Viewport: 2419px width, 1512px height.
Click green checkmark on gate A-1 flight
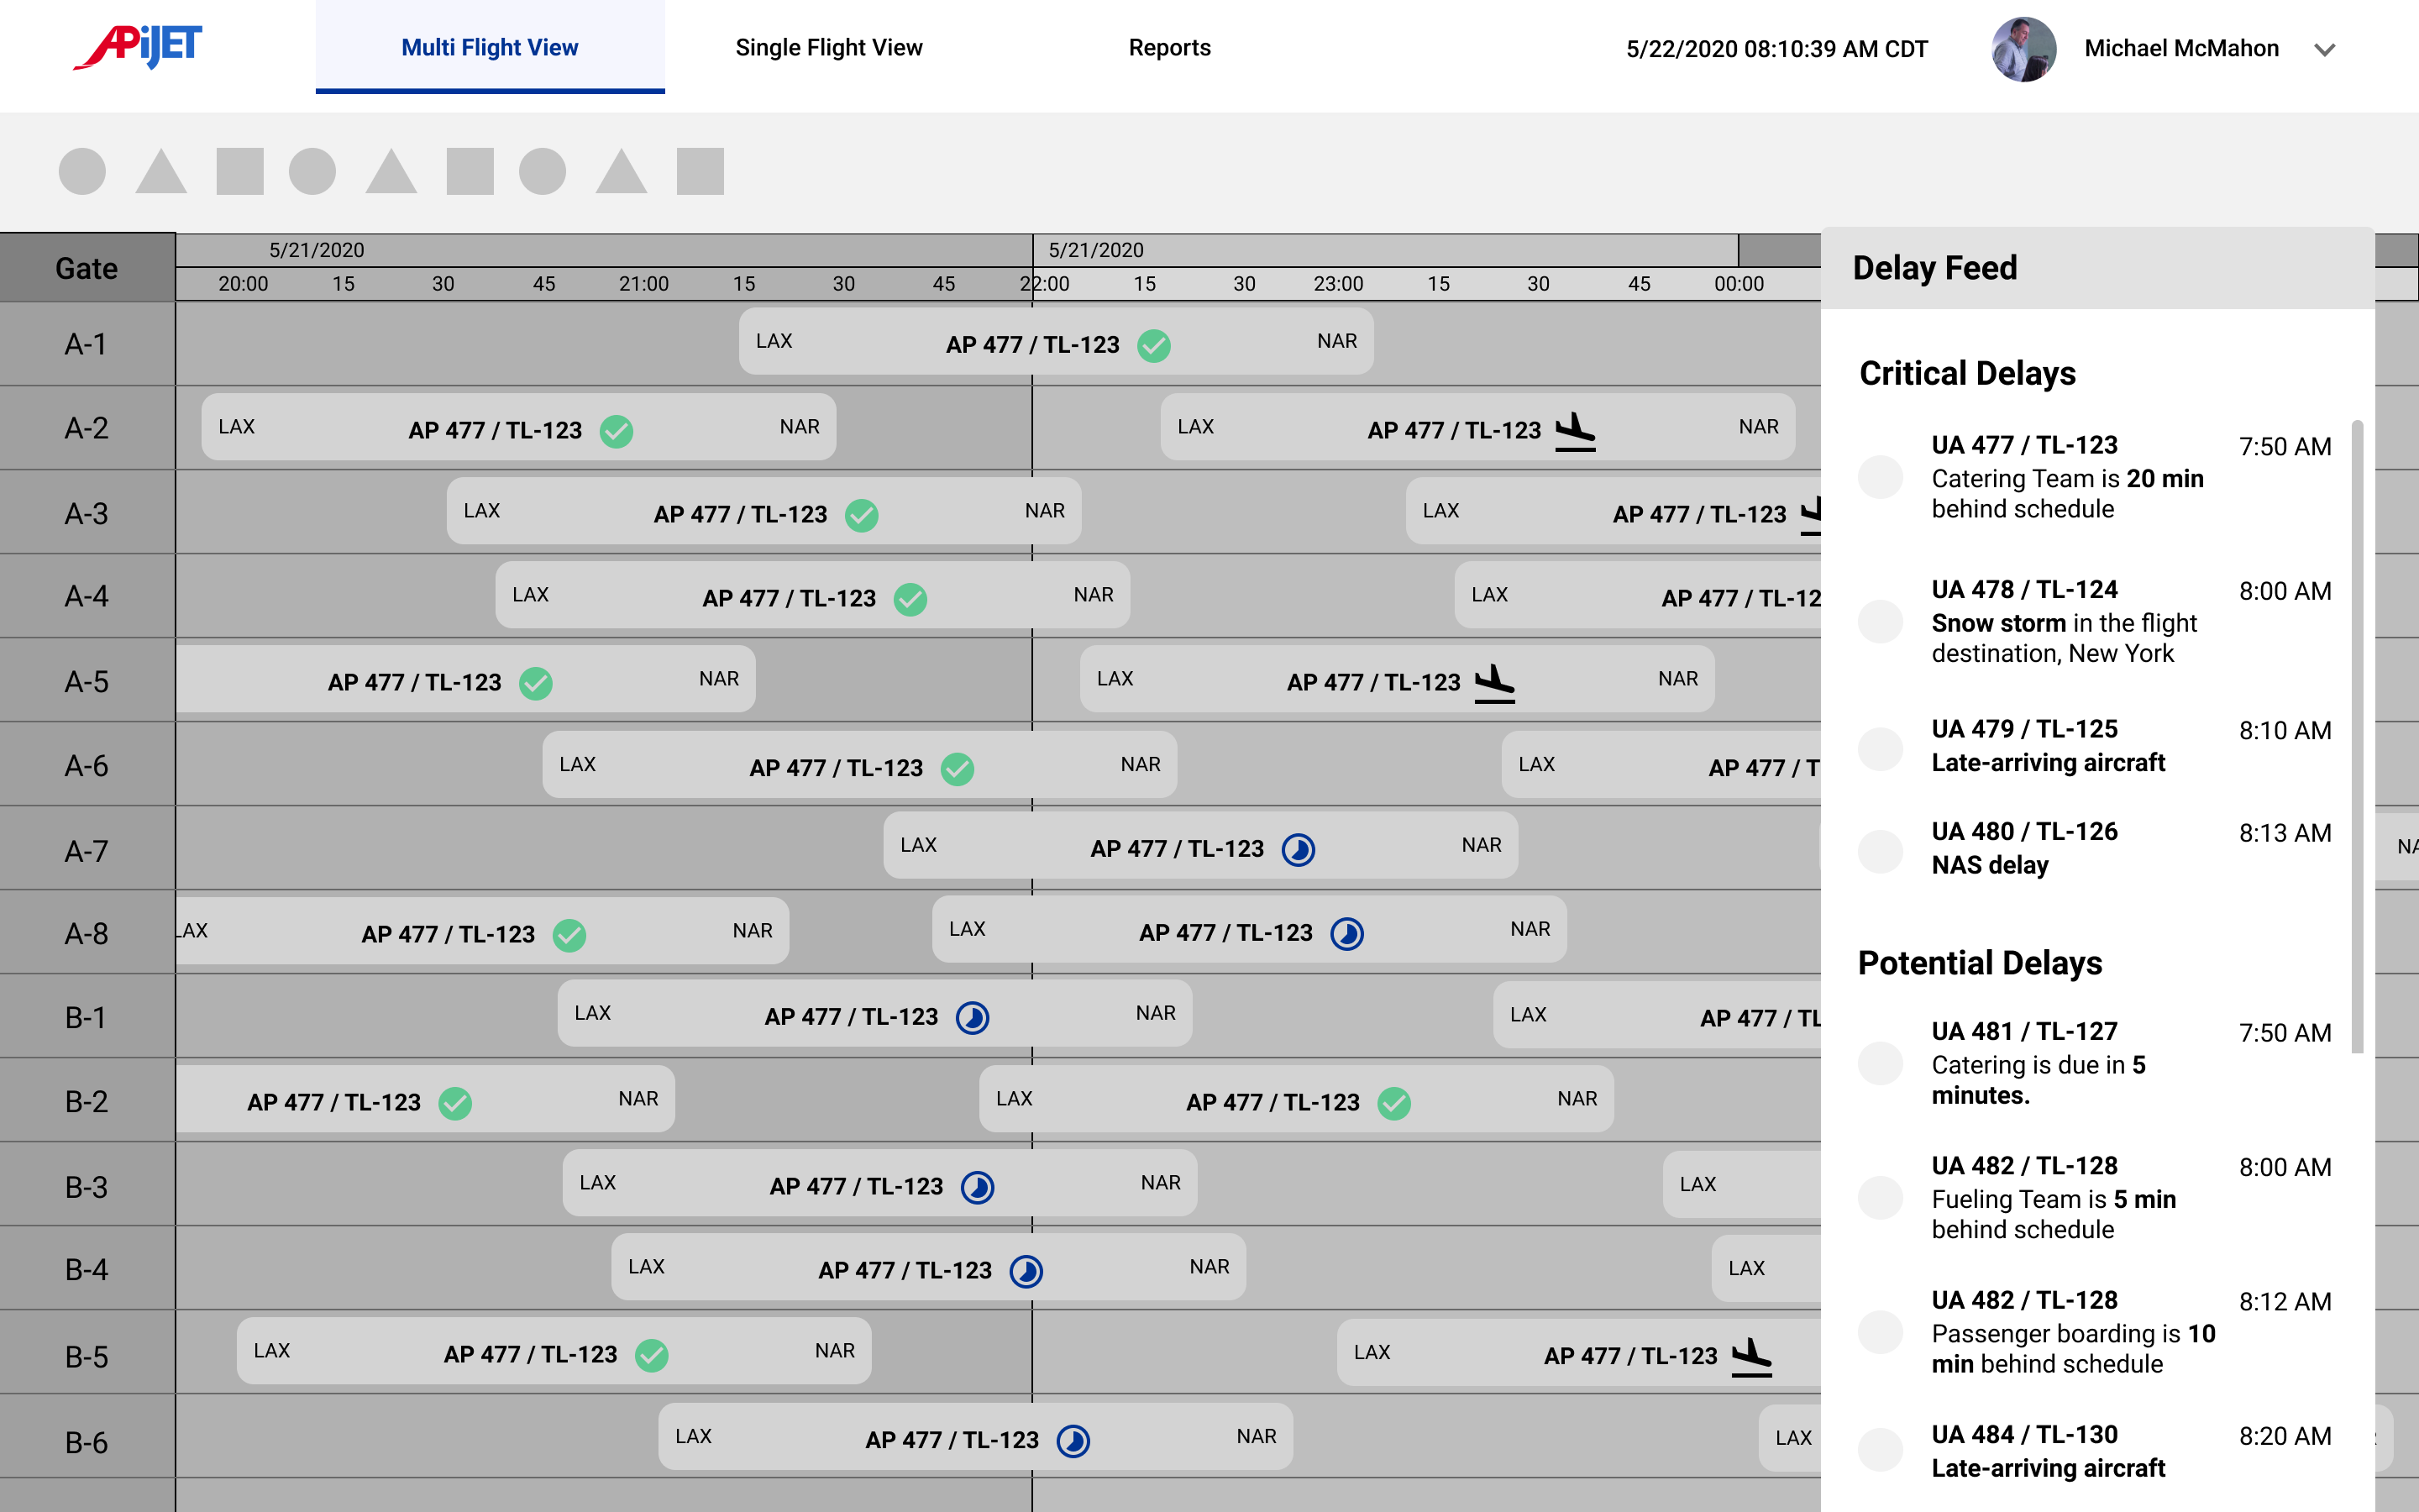1153,346
